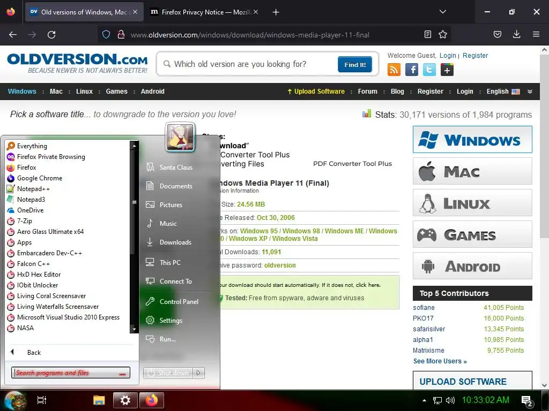Open the Twitter social icon
This screenshot has height=411, width=549.
point(429,70)
